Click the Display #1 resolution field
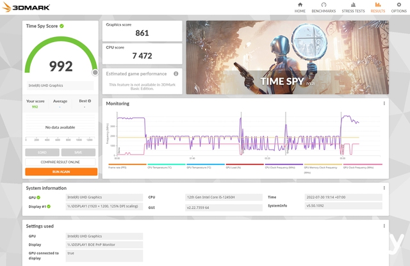410x266 pixels. click(104, 206)
